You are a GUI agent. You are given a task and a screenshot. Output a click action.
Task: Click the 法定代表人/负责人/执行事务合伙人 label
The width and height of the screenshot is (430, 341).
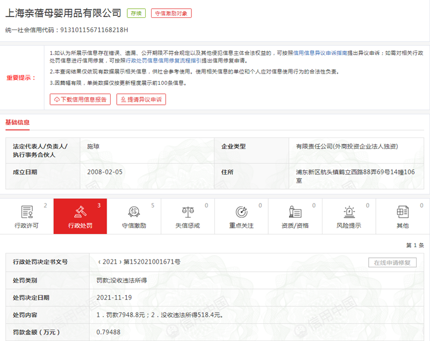click(40, 151)
